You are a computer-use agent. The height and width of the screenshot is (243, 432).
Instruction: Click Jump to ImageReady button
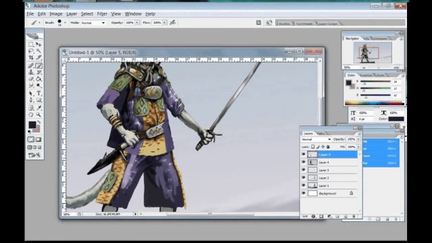pos(34,155)
